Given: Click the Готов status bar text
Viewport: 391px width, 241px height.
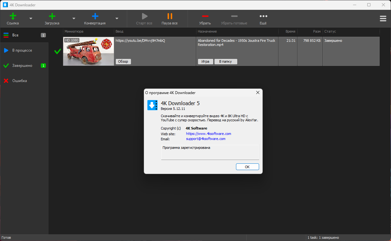Looking at the screenshot, I should click(x=6, y=238).
